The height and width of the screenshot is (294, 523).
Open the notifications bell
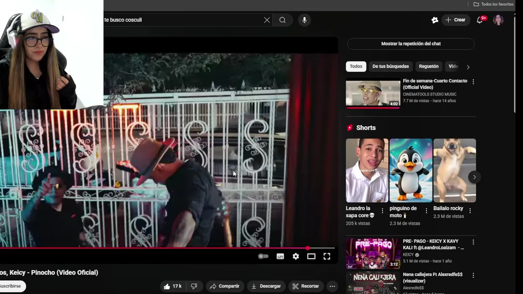(x=480, y=20)
